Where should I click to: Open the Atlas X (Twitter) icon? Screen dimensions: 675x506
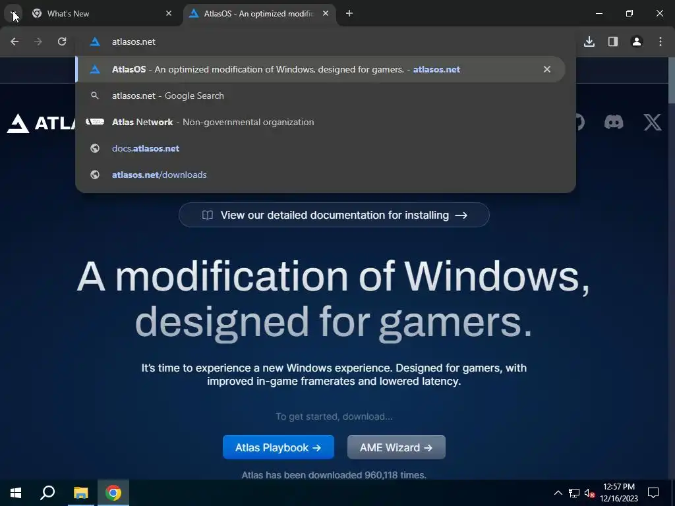click(x=653, y=122)
